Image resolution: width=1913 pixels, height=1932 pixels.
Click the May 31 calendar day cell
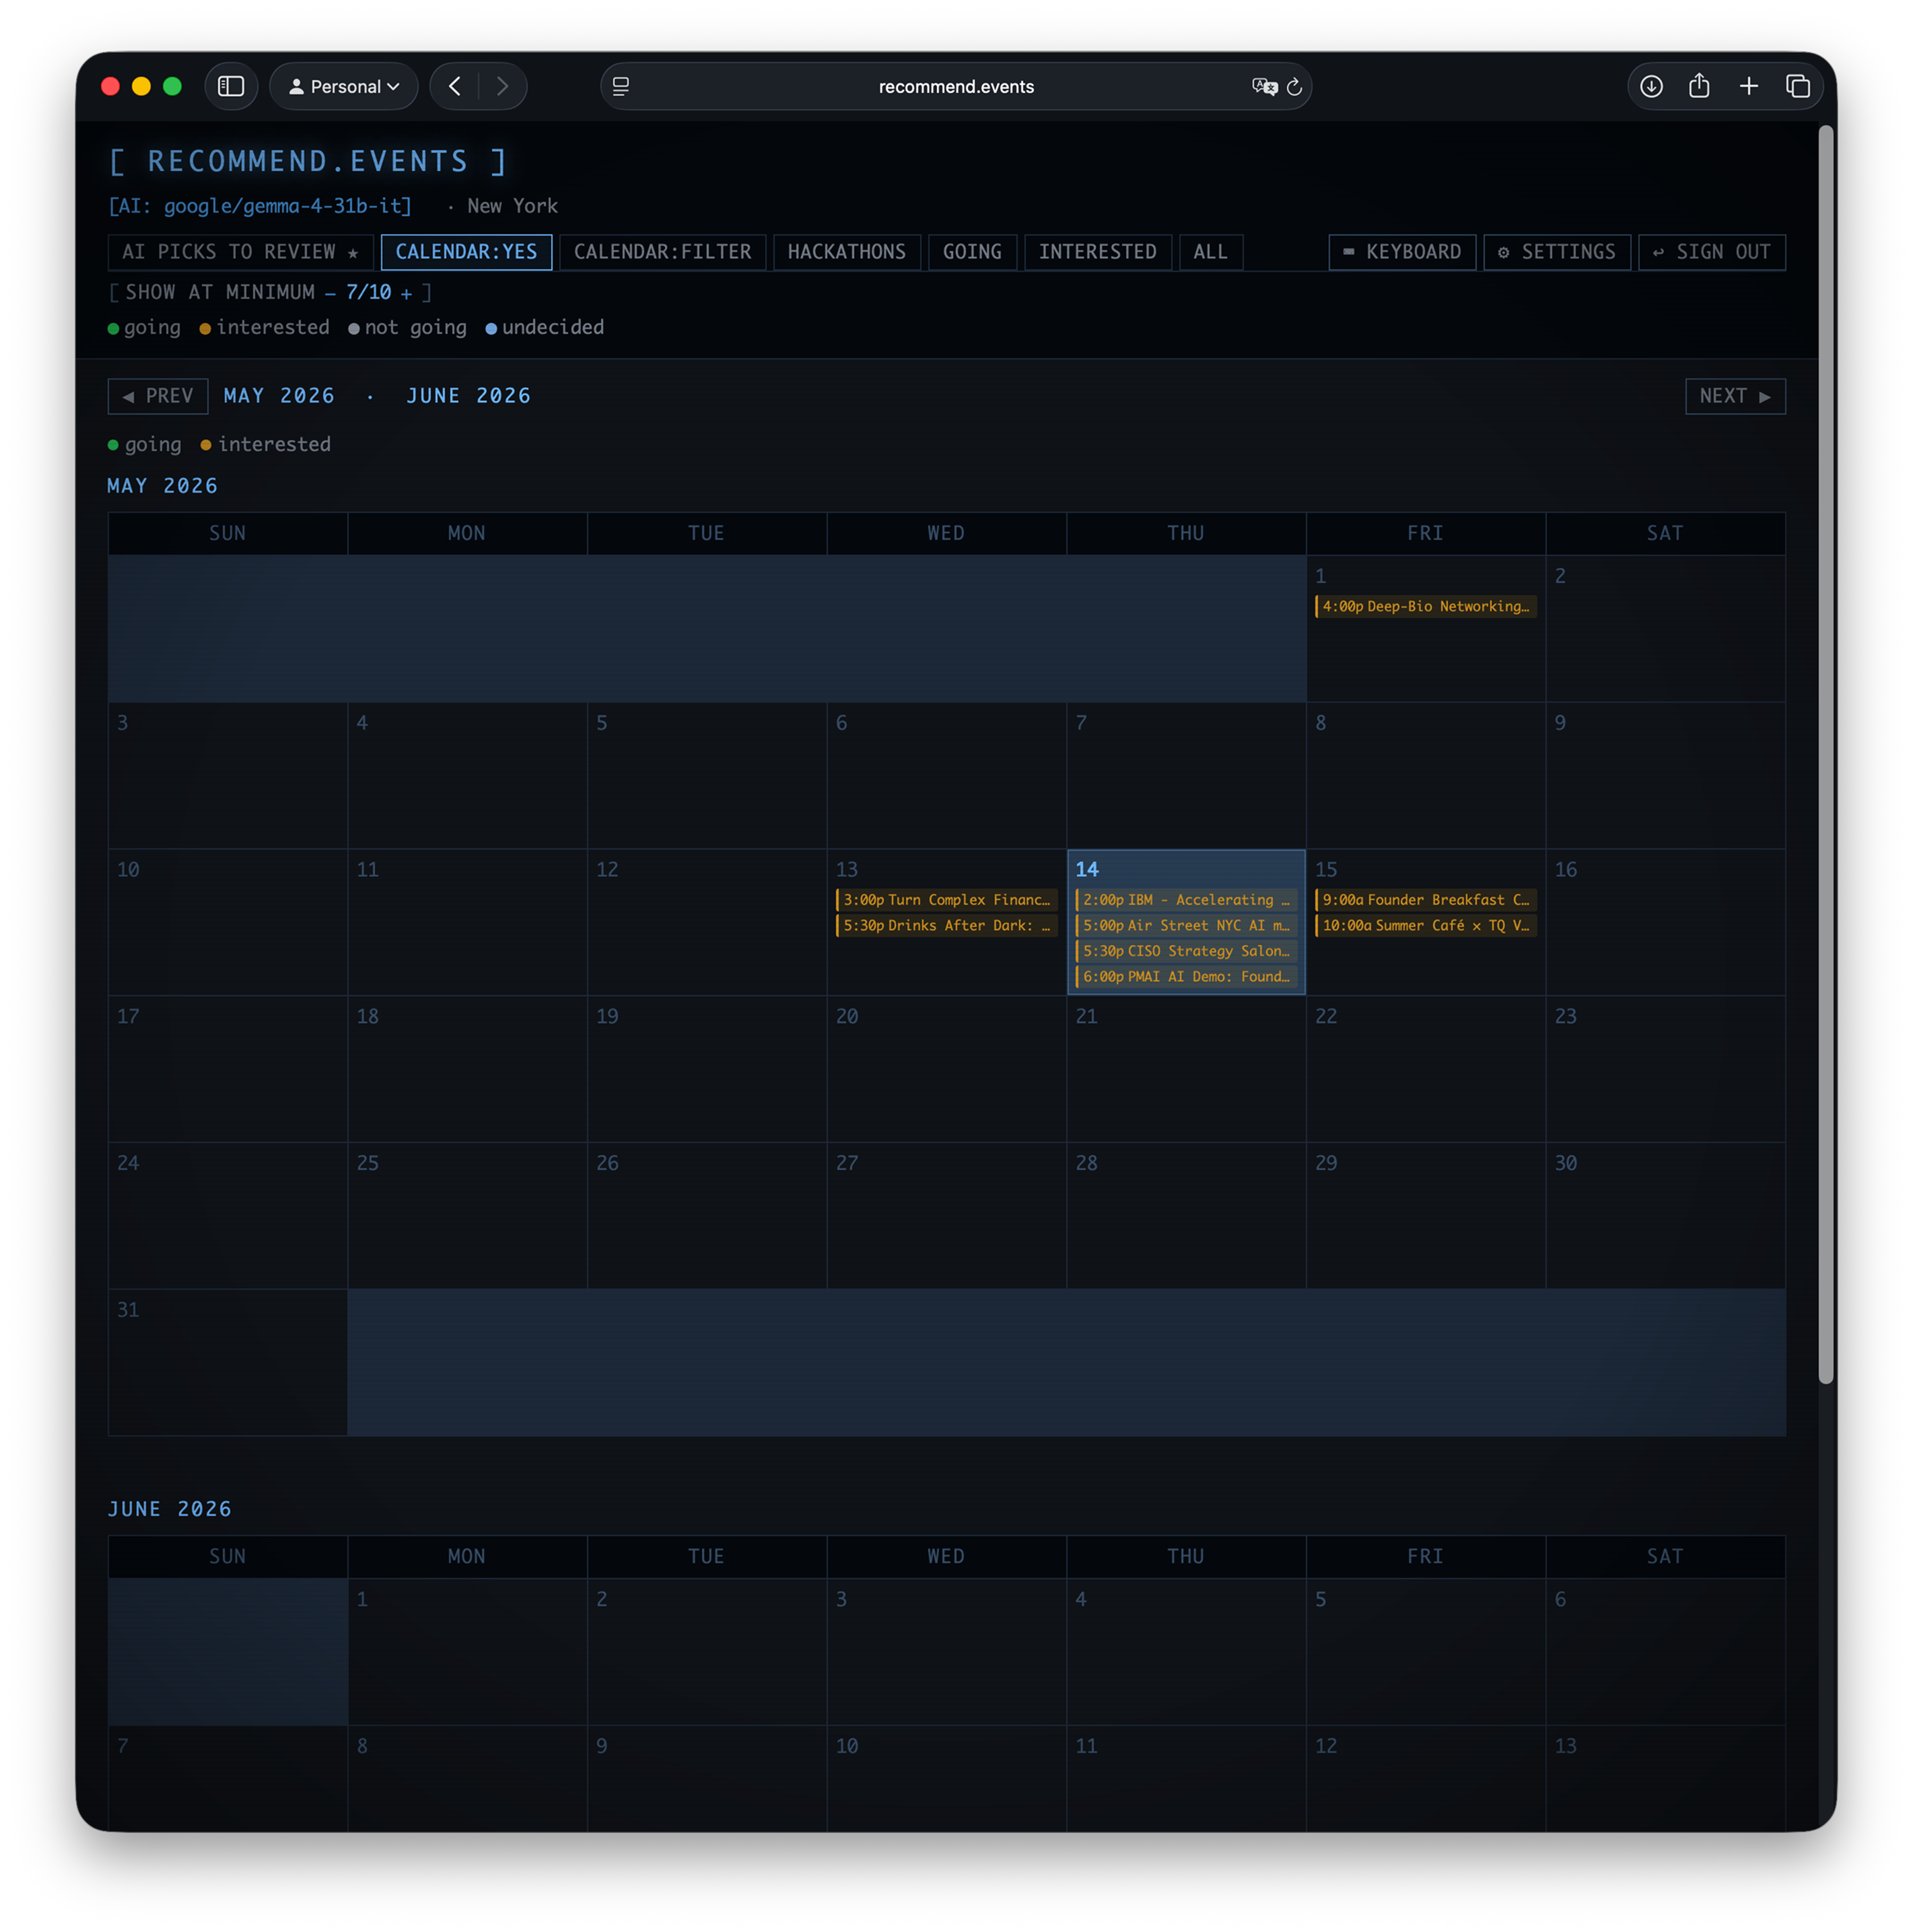228,1362
